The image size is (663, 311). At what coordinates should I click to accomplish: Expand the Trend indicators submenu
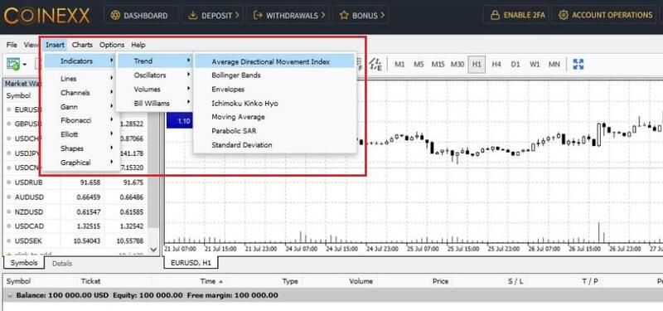(x=155, y=61)
